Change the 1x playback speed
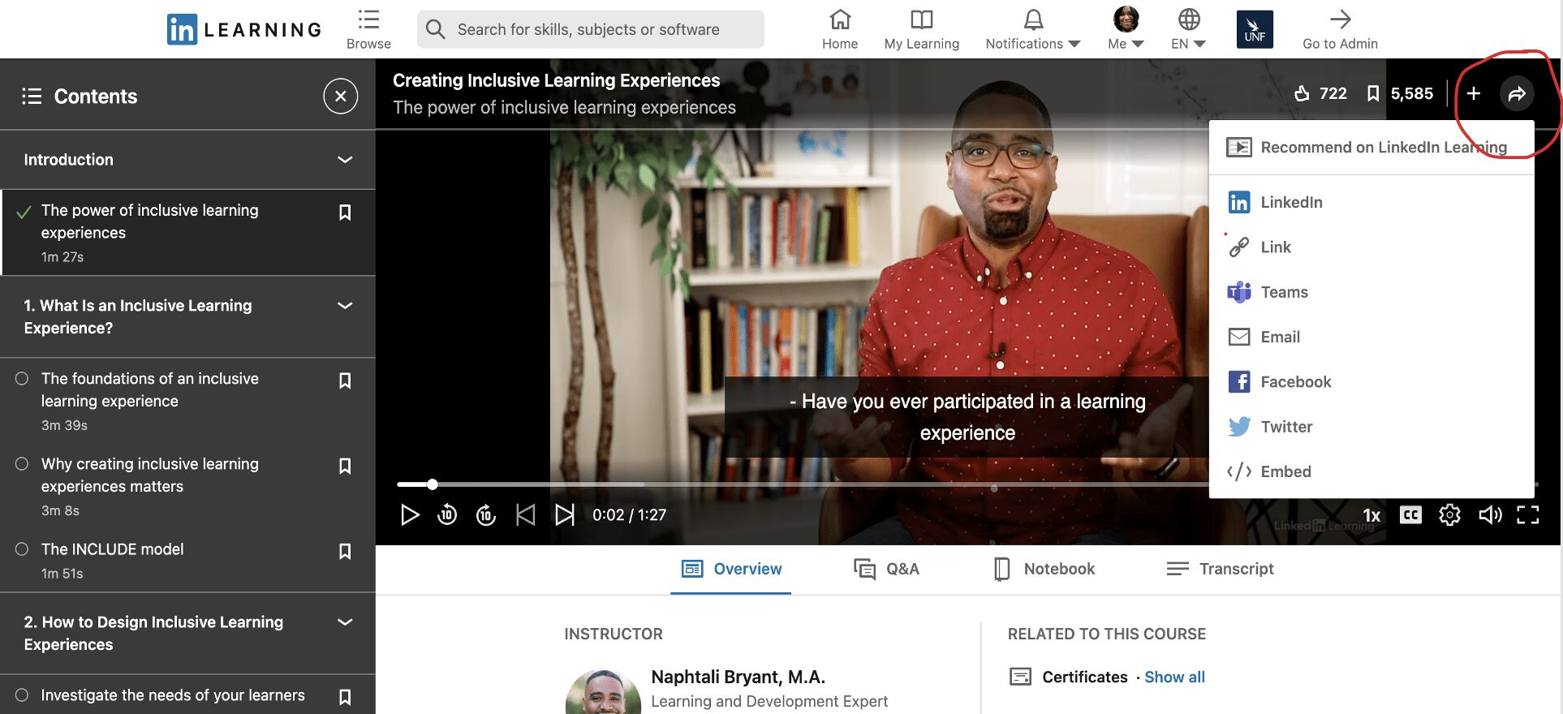 pos(1371,515)
